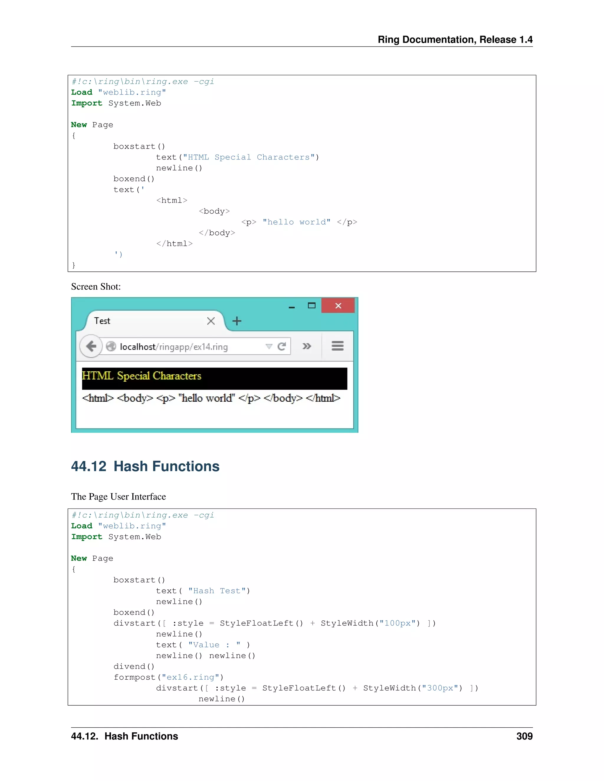Click the black HTML Special Characters box

(x=215, y=378)
